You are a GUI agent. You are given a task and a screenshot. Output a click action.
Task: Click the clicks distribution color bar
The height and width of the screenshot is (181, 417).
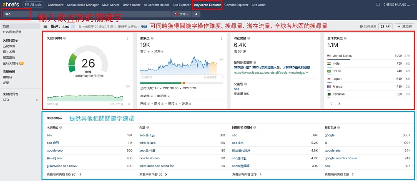(182, 83)
